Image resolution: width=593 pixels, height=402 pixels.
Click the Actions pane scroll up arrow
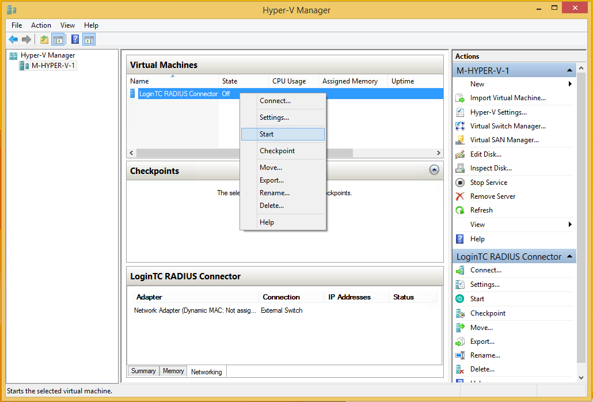(581, 69)
